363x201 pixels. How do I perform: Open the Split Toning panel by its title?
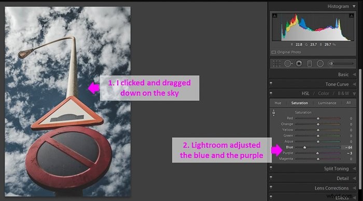(336, 169)
